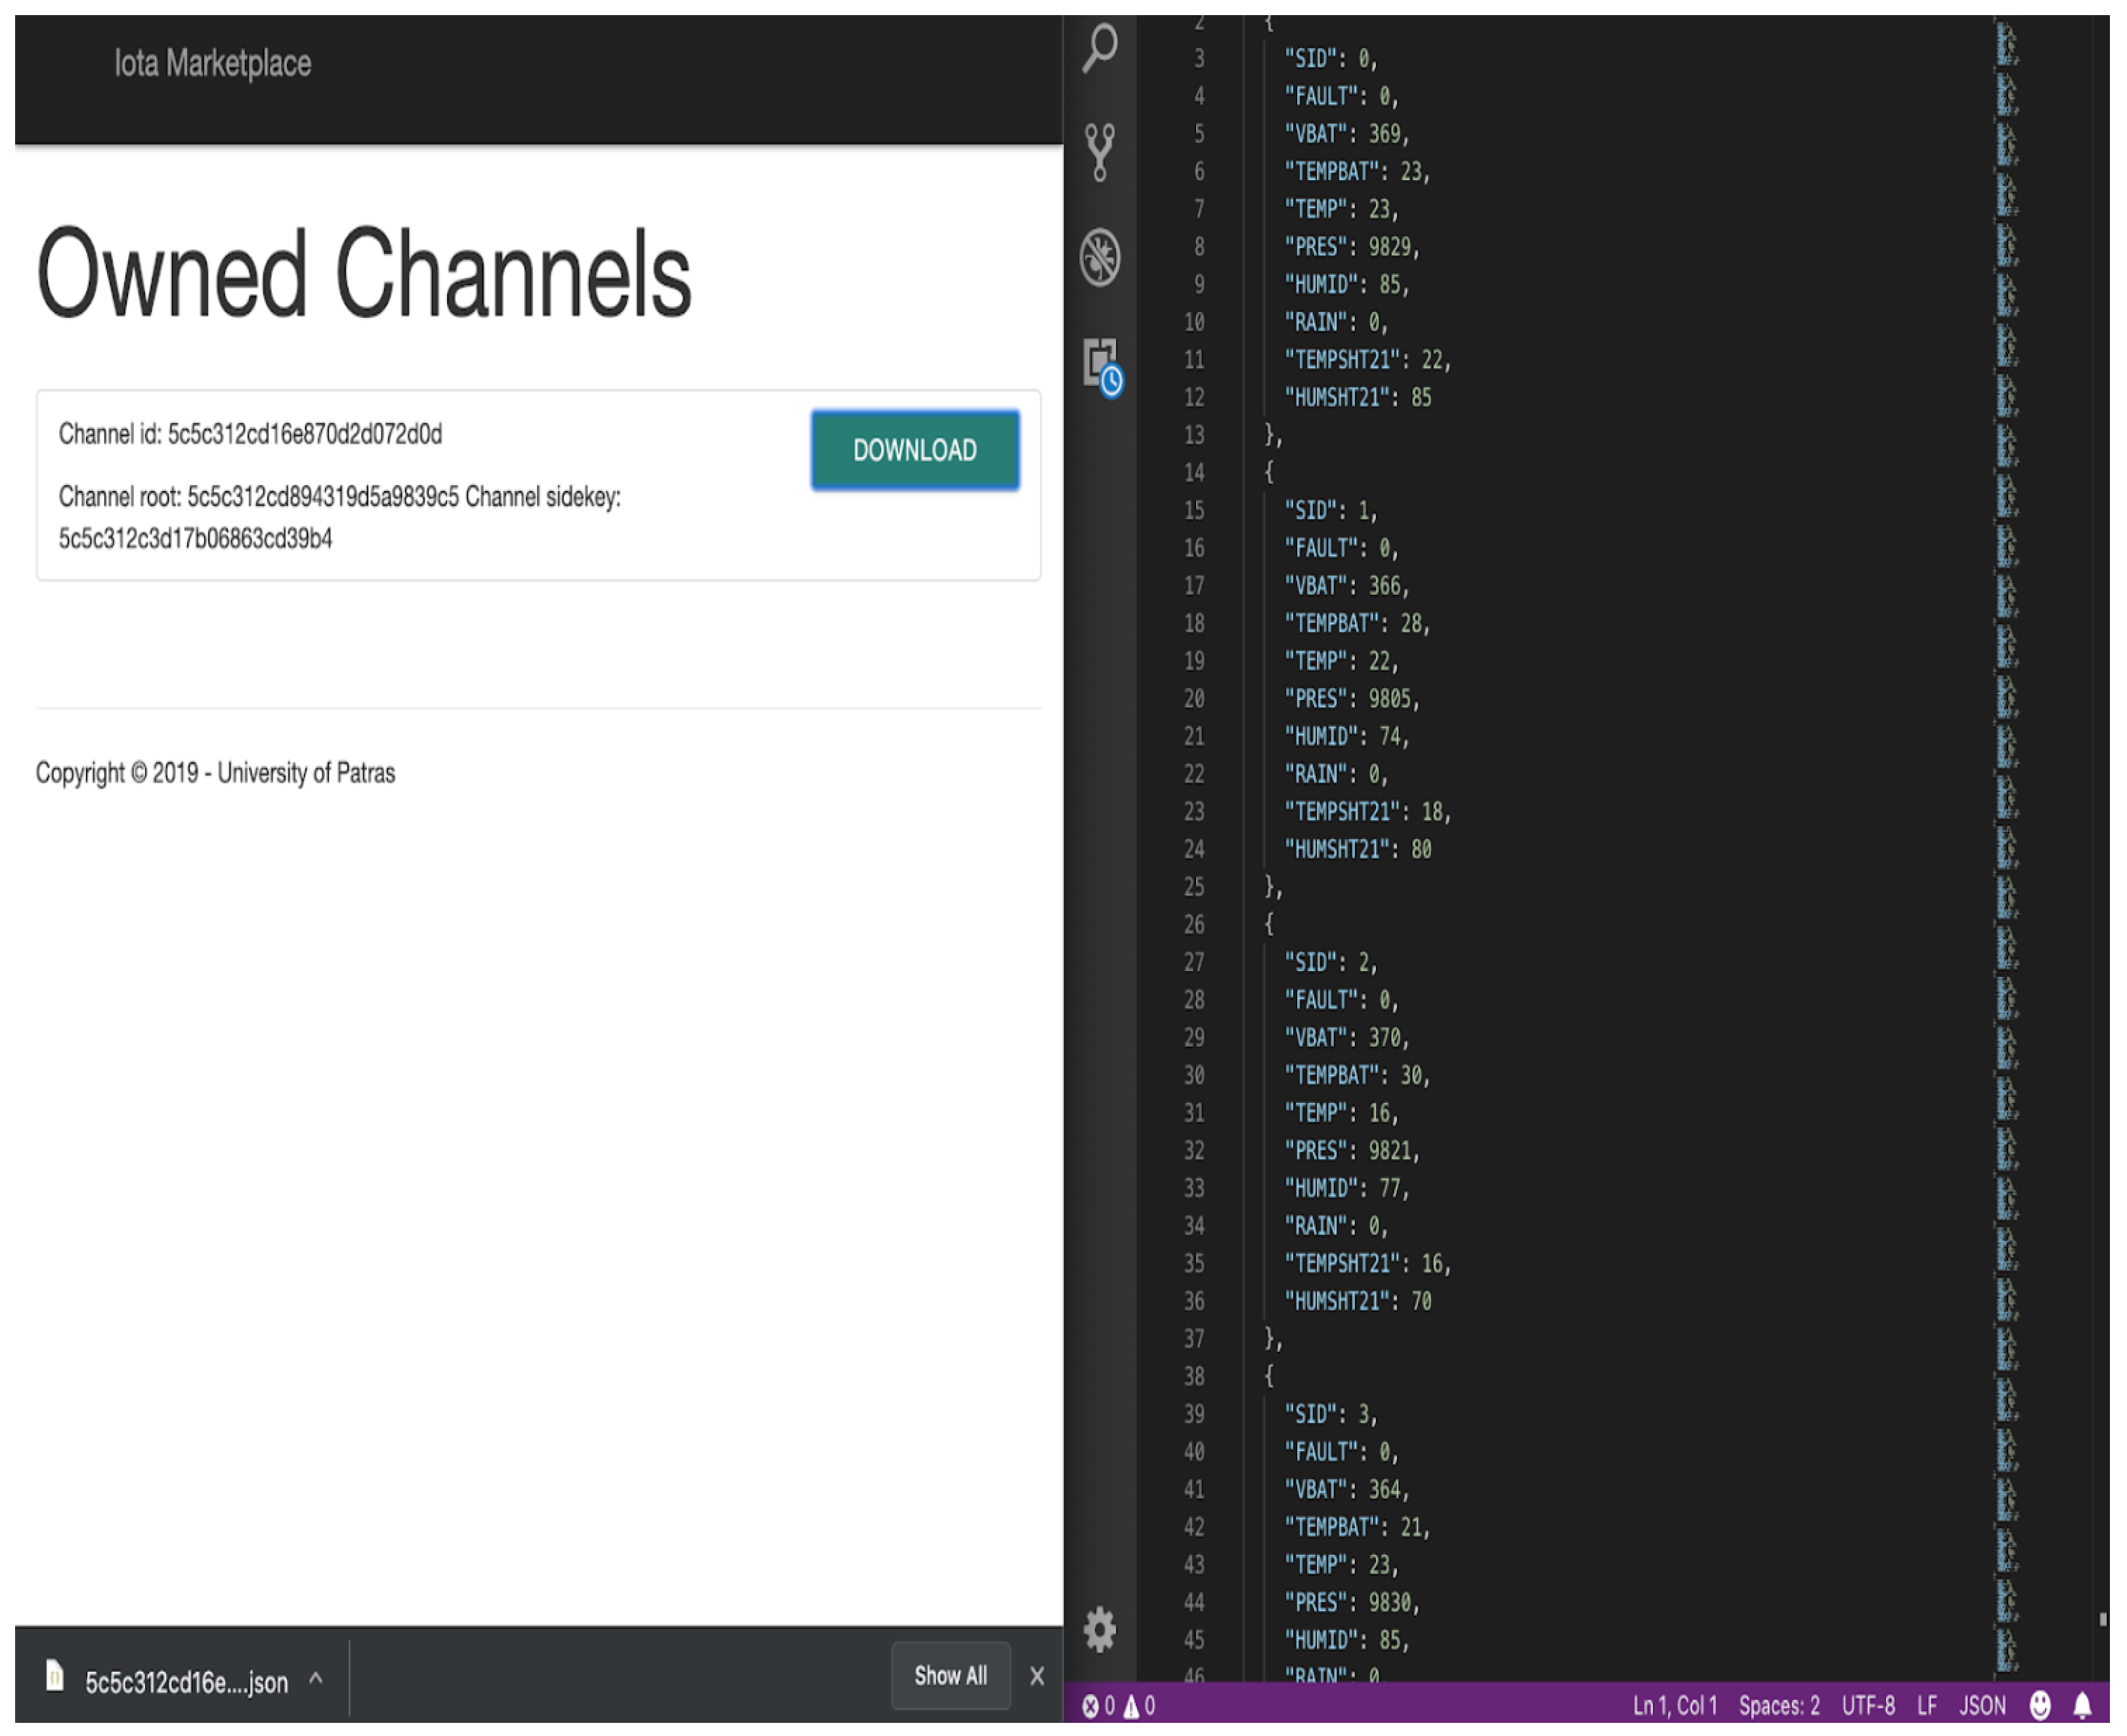This screenshot has width=2127, height=1736.
Task: Click the notifications bell in status bar
Action: click(x=2083, y=1706)
